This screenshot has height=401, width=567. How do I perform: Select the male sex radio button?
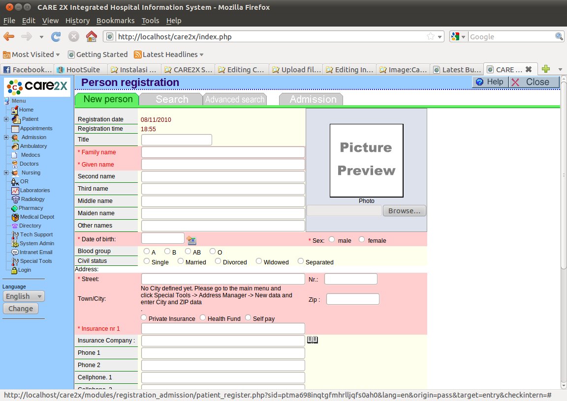click(x=332, y=240)
